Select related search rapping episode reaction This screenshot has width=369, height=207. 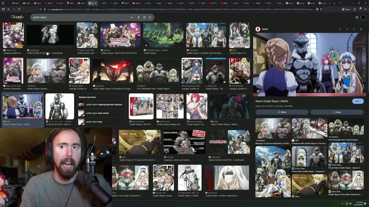tap(101, 105)
